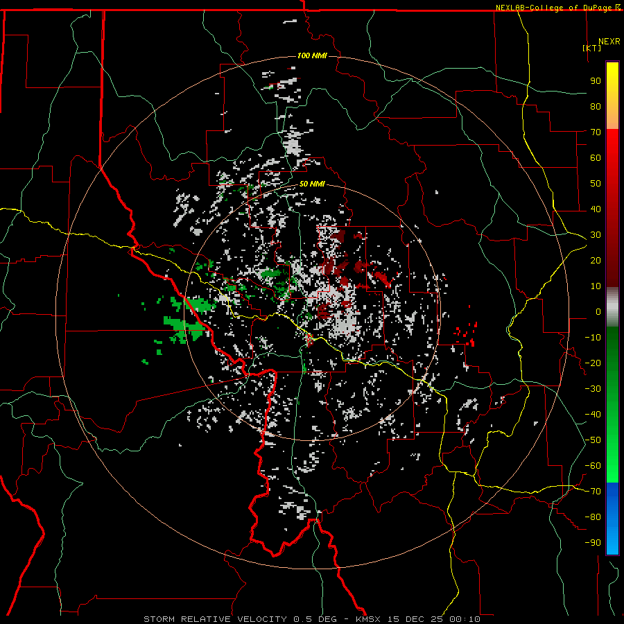624x624 pixels.
Task: Click the positive 60 scale value
Action: pos(596,157)
